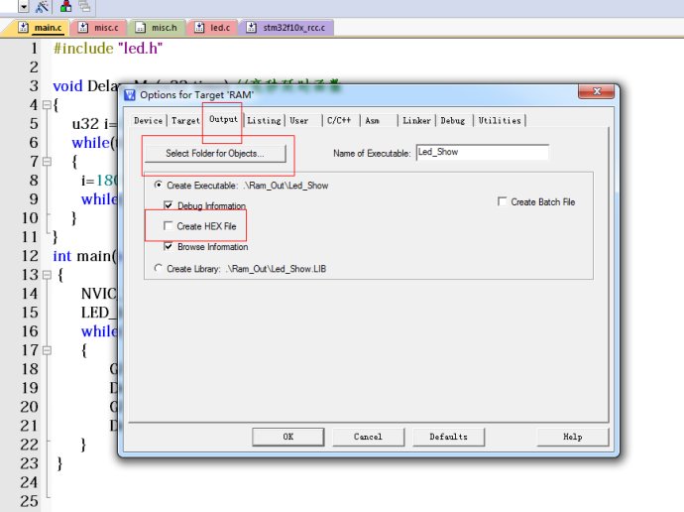
Task: Click the Name of Executable text field
Action: [x=482, y=153]
